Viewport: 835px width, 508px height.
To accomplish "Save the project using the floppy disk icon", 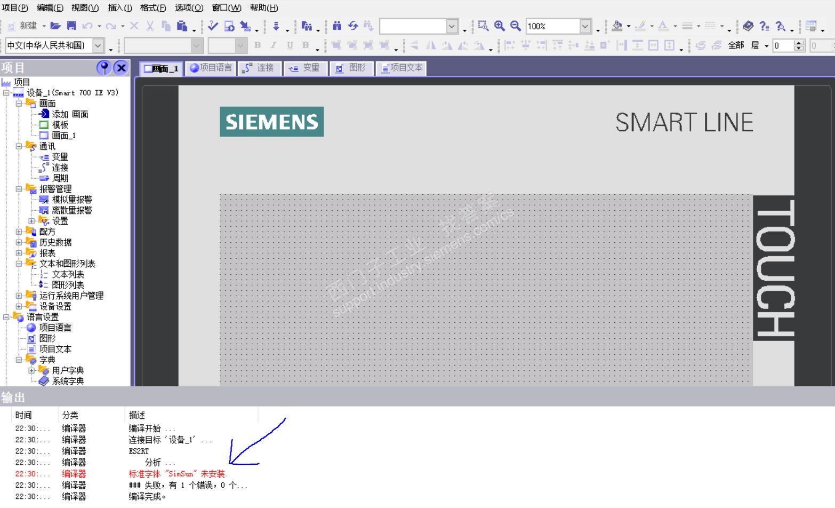I will coord(71,26).
